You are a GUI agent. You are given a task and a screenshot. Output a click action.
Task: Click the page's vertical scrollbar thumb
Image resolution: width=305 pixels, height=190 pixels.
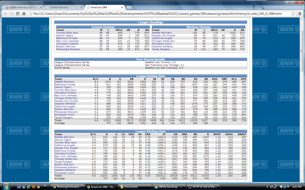[302, 51]
